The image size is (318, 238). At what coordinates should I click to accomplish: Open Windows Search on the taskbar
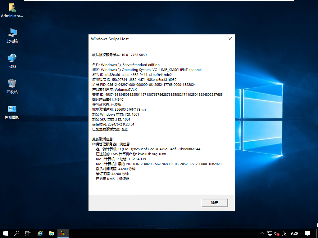click(x=16, y=233)
